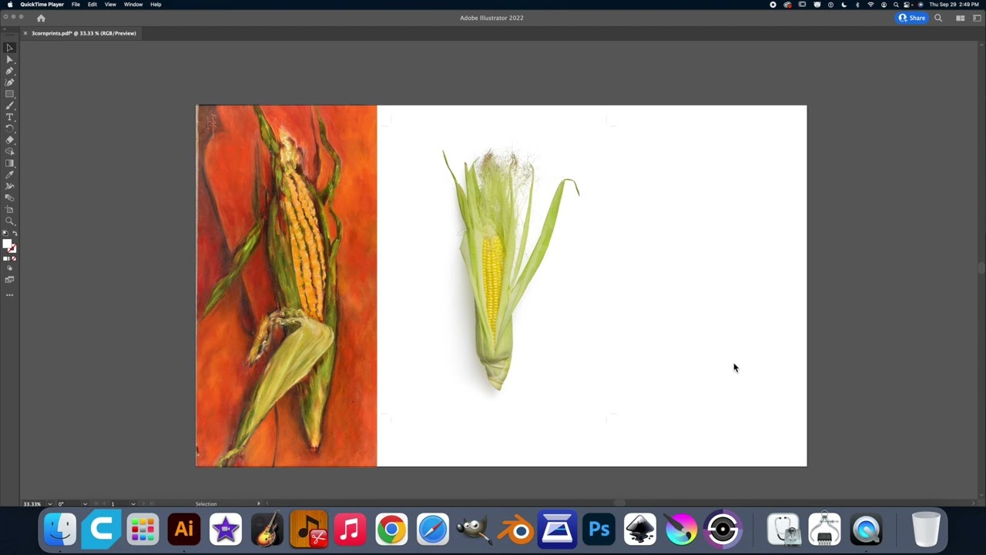The width and height of the screenshot is (986, 555).
Task: Click the zoom percentage field
Action: (32, 504)
